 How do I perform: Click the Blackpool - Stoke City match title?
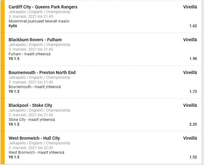tap(30, 105)
